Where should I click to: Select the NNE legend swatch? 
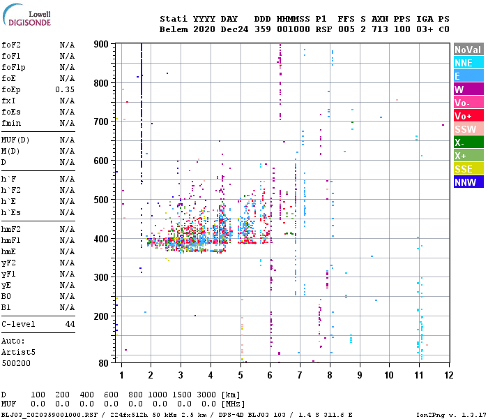click(x=468, y=63)
